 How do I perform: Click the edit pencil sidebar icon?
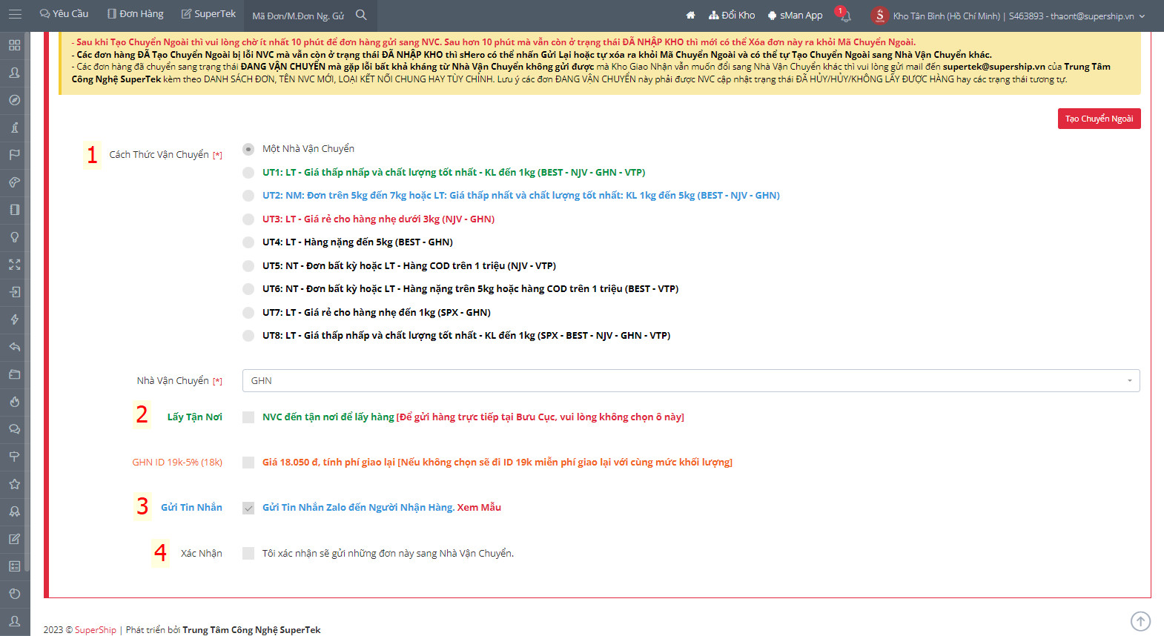pyautogui.click(x=14, y=539)
